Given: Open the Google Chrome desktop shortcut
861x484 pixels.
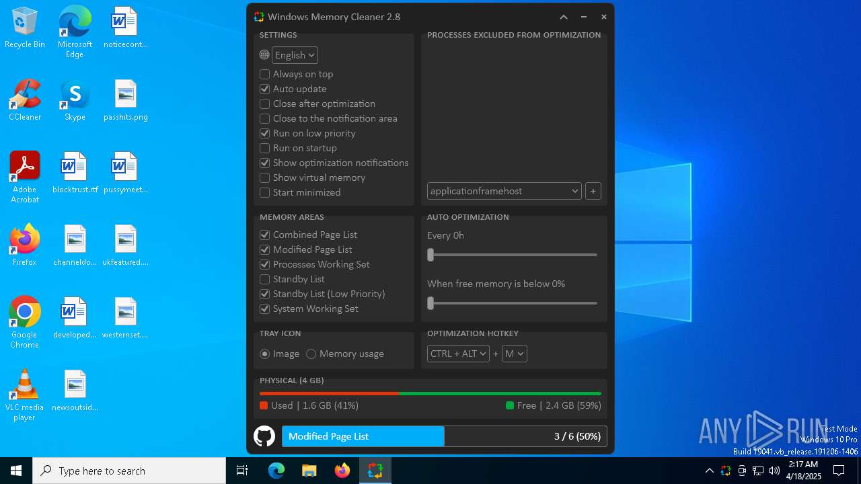Looking at the screenshot, I should tap(25, 323).
